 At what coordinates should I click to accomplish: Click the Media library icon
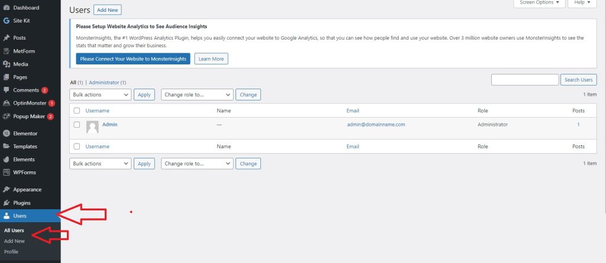coord(6,64)
